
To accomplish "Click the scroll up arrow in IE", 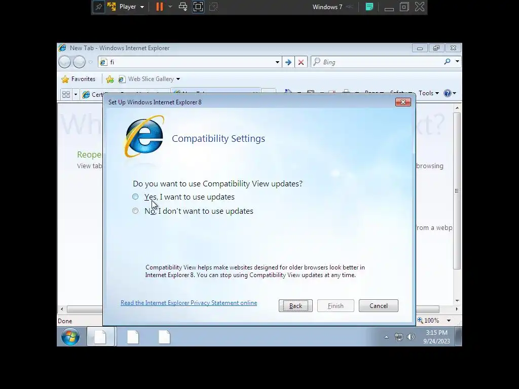I will tap(457, 108).
